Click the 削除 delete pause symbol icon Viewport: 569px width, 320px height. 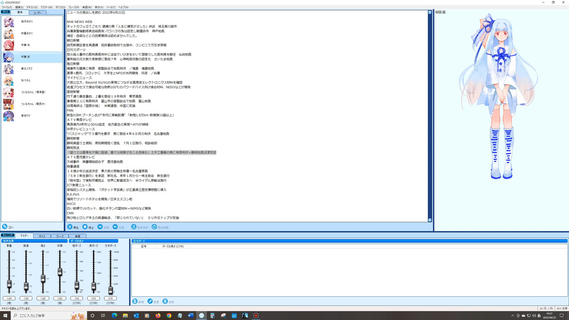[165, 301]
